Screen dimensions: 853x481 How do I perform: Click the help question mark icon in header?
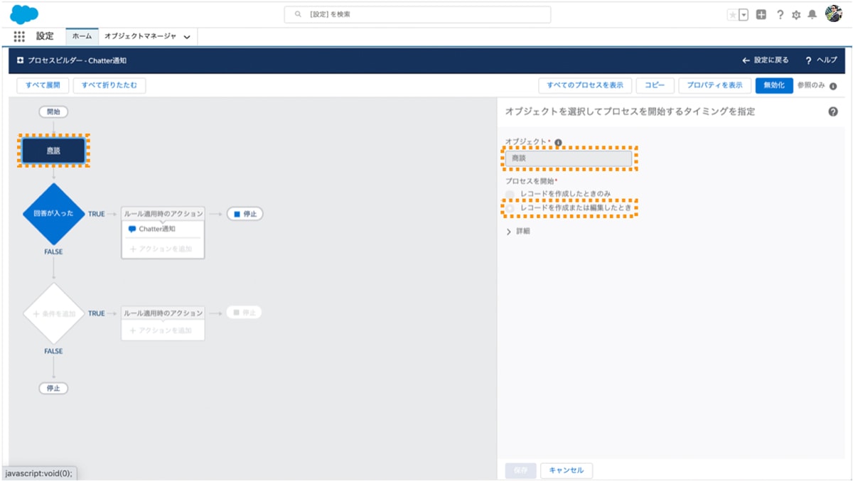click(x=780, y=13)
